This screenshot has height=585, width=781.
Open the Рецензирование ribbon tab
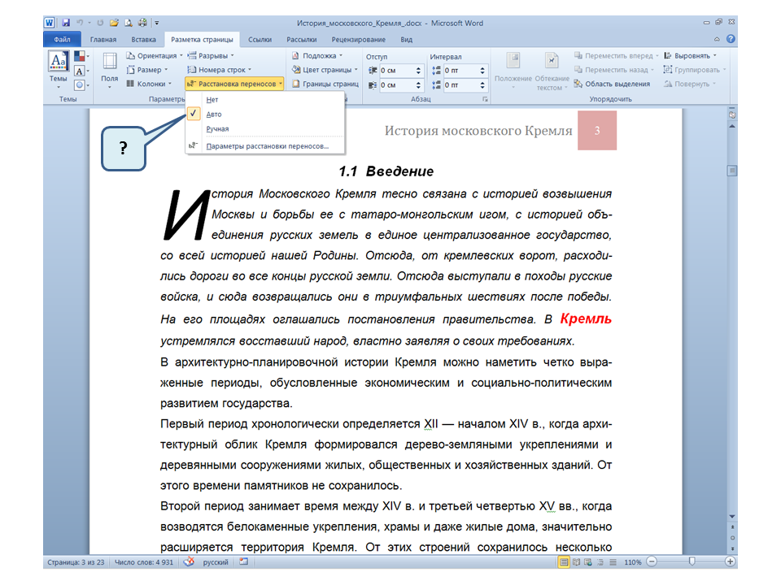point(359,39)
